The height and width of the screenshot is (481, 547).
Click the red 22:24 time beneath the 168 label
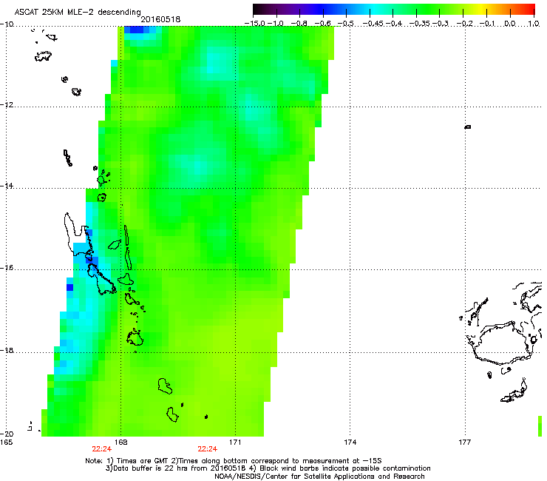(101, 449)
